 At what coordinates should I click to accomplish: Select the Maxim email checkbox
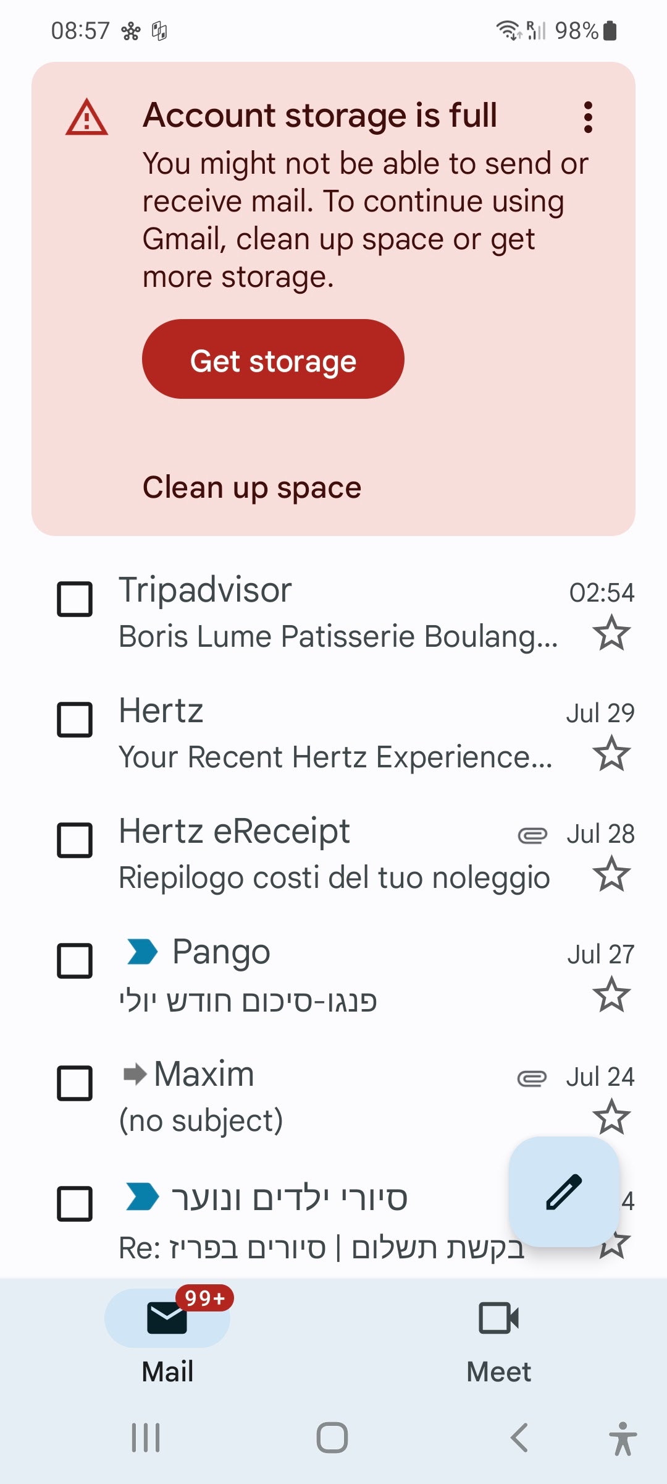[75, 1083]
